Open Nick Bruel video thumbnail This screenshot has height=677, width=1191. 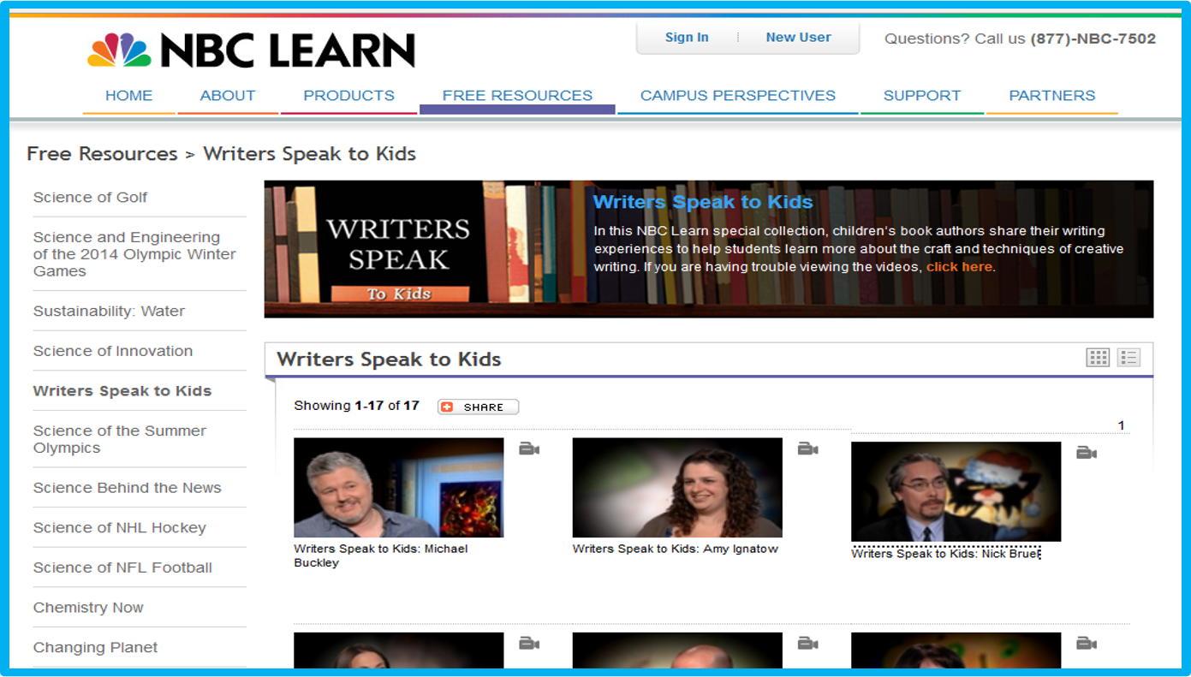pyautogui.click(x=956, y=492)
